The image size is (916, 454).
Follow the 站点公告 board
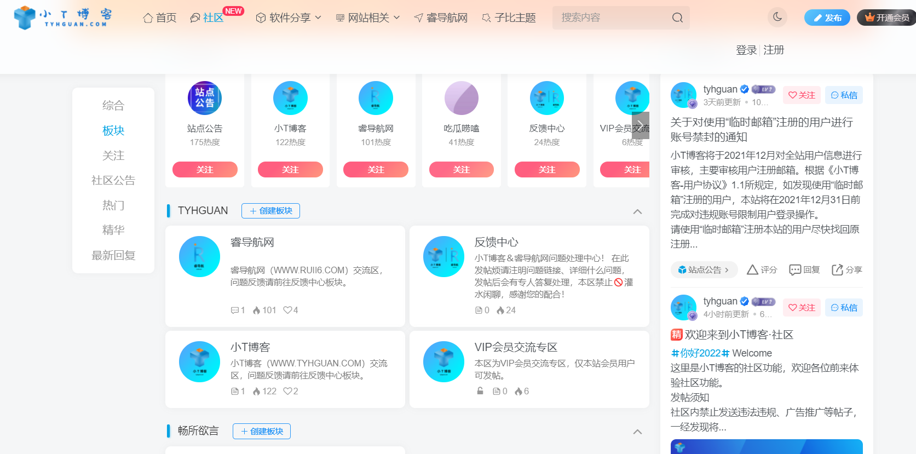click(x=205, y=170)
